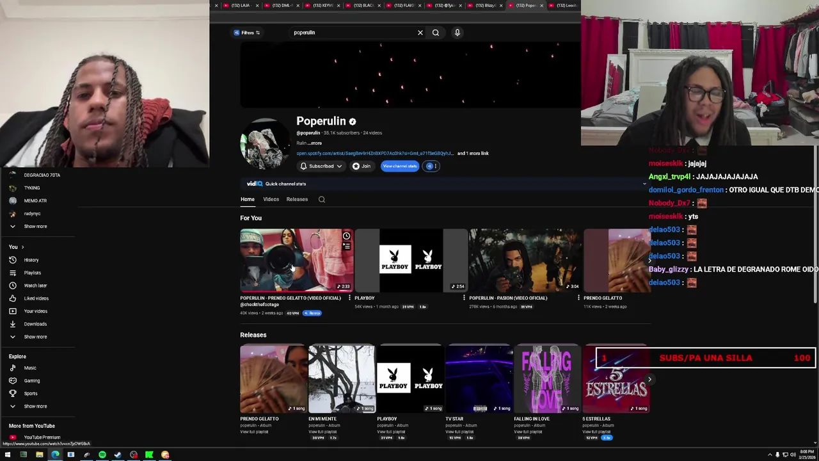Click the Join membership button
Screen dimensions: 819x461
[362, 166]
